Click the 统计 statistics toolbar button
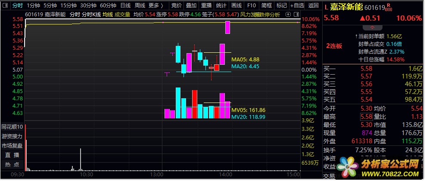This screenshot has width=426, height=181. pos(221,6)
